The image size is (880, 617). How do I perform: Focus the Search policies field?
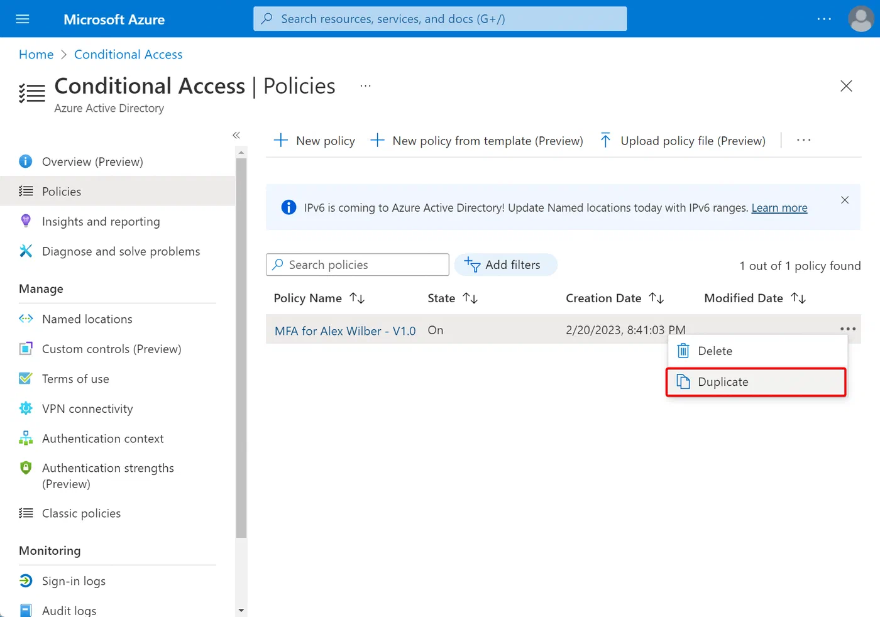point(358,265)
